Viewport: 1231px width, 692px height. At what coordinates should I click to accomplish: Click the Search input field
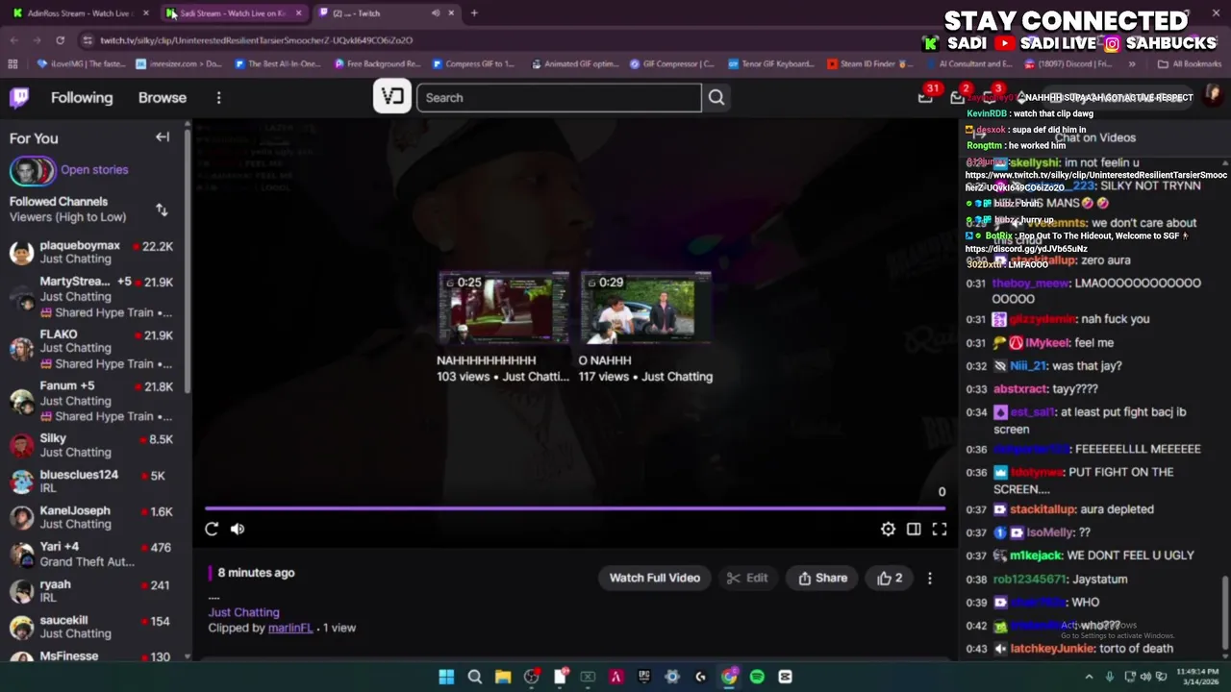click(x=560, y=97)
